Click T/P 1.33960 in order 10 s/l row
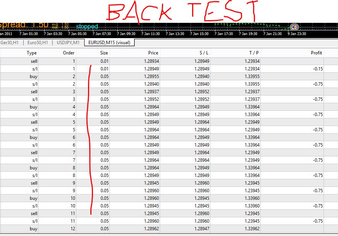 point(252,206)
